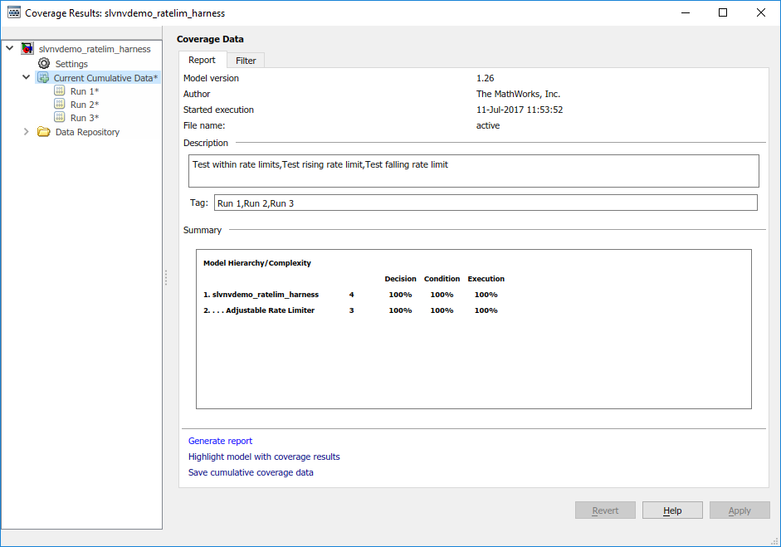Screen dimensions: 781x547
Task: Expand the Data Repository node
Action: [26, 131]
